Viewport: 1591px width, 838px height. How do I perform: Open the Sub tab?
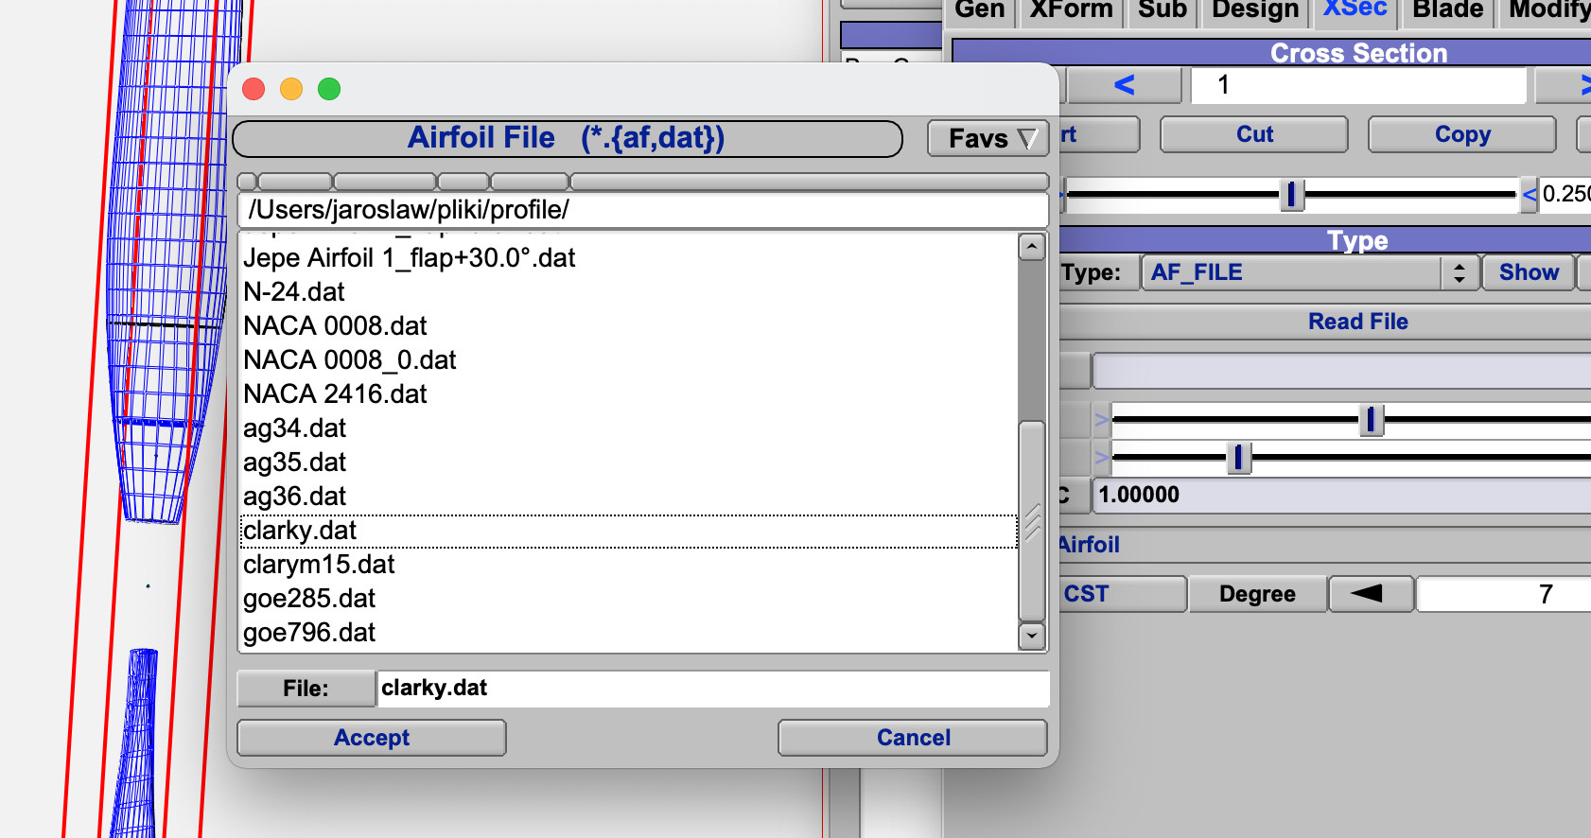pyautogui.click(x=1162, y=10)
